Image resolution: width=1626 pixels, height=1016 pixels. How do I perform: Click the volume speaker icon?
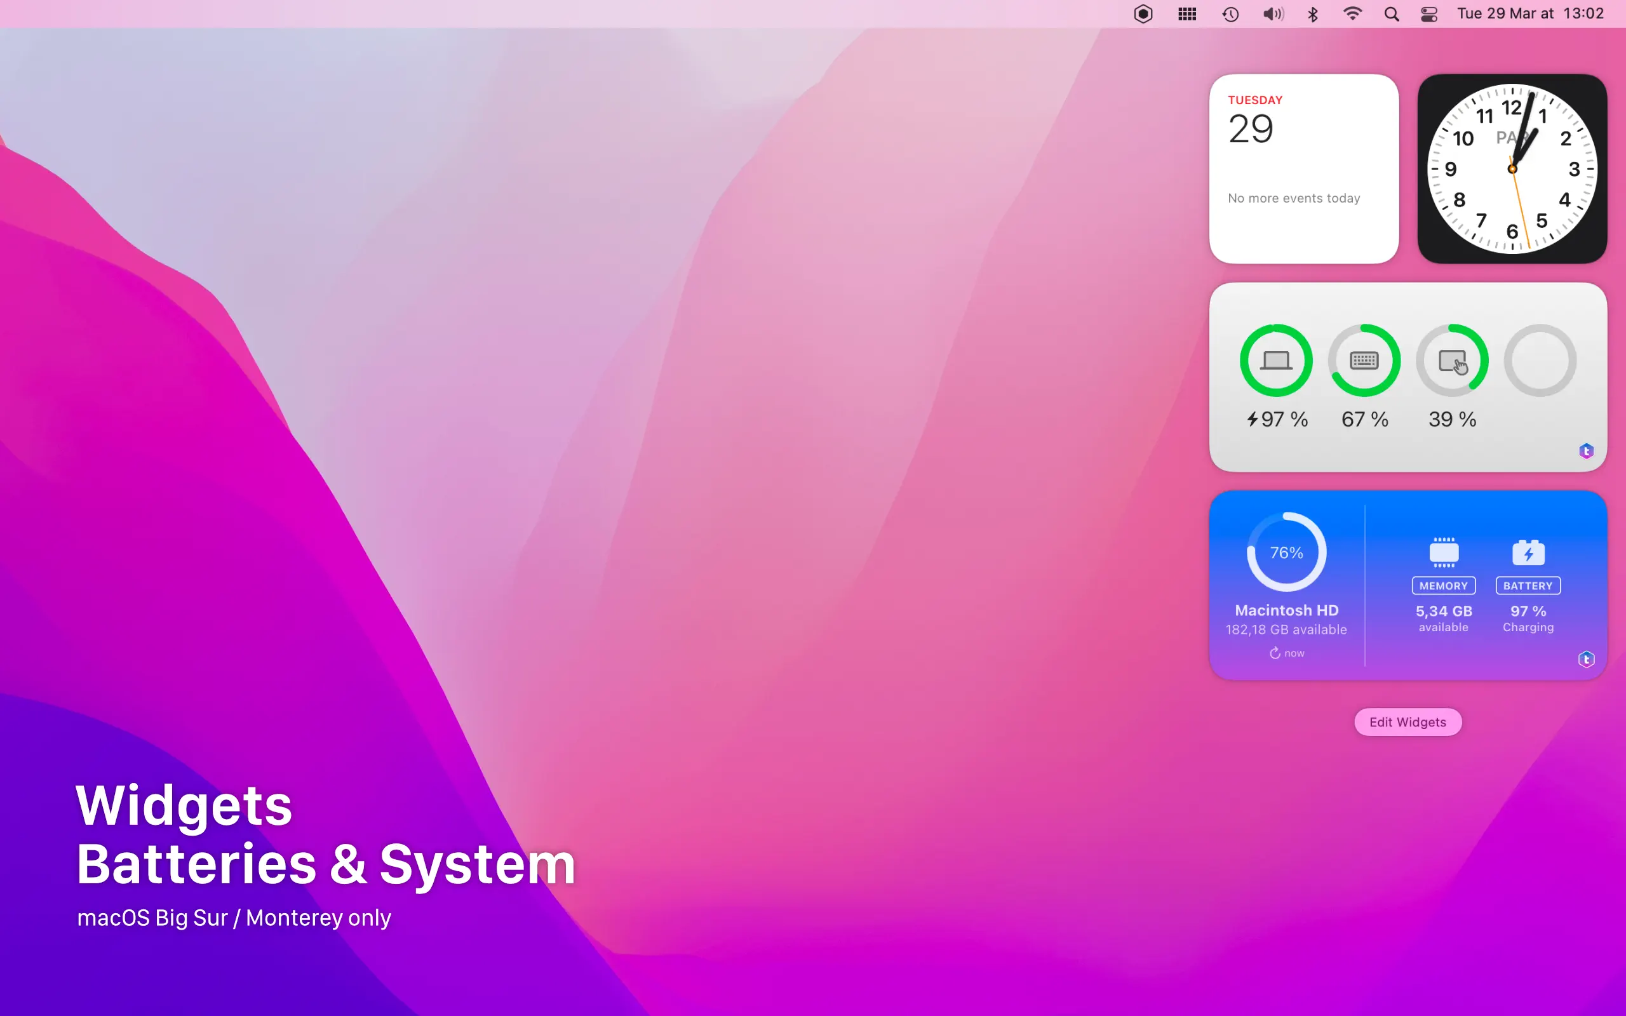[1273, 14]
